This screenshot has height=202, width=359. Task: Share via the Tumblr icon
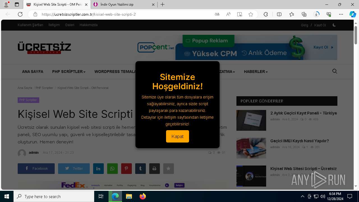click(x=141, y=169)
